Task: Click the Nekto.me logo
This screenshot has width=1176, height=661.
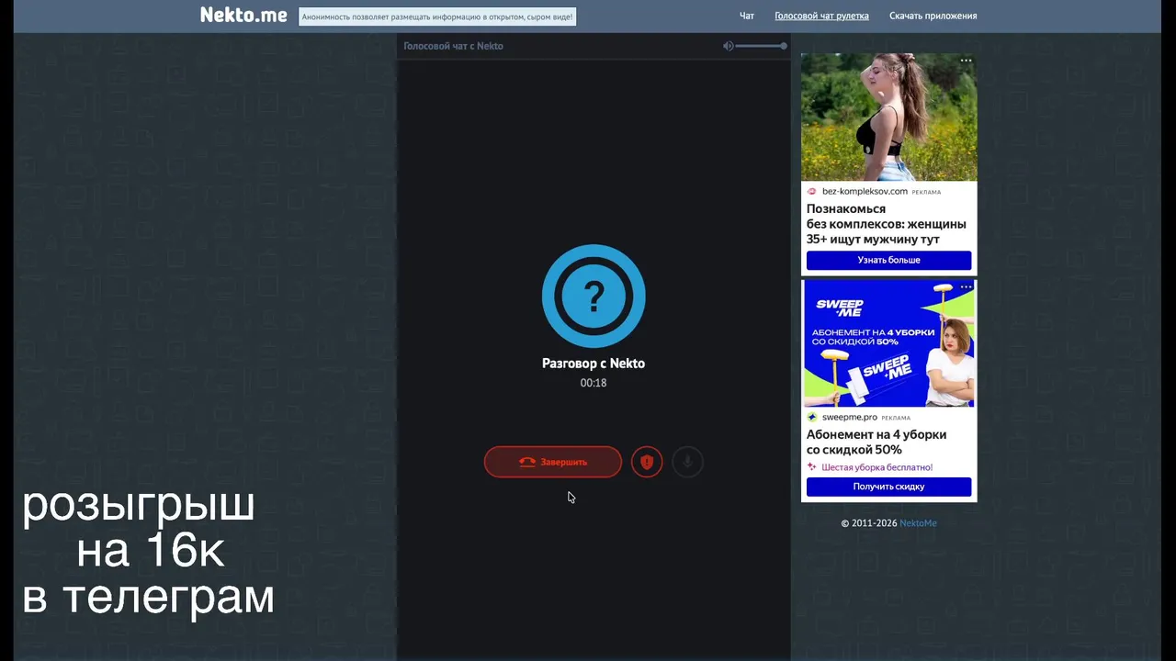Action: (x=243, y=15)
